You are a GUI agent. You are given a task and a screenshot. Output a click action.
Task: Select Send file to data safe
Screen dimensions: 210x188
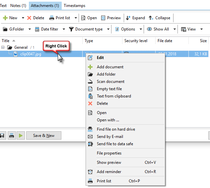point(115,144)
